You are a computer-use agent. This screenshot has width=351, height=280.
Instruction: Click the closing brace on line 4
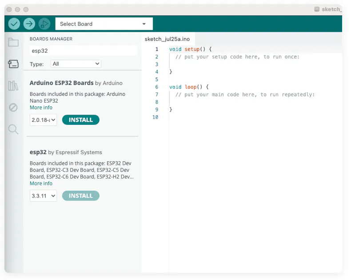pyautogui.click(x=171, y=72)
